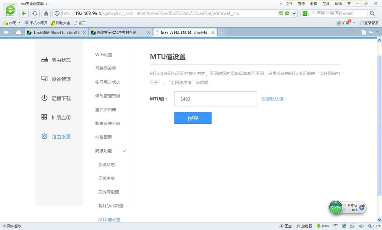
Task: Click the 恢复默认值 restore default link
Action: [x=272, y=99]
